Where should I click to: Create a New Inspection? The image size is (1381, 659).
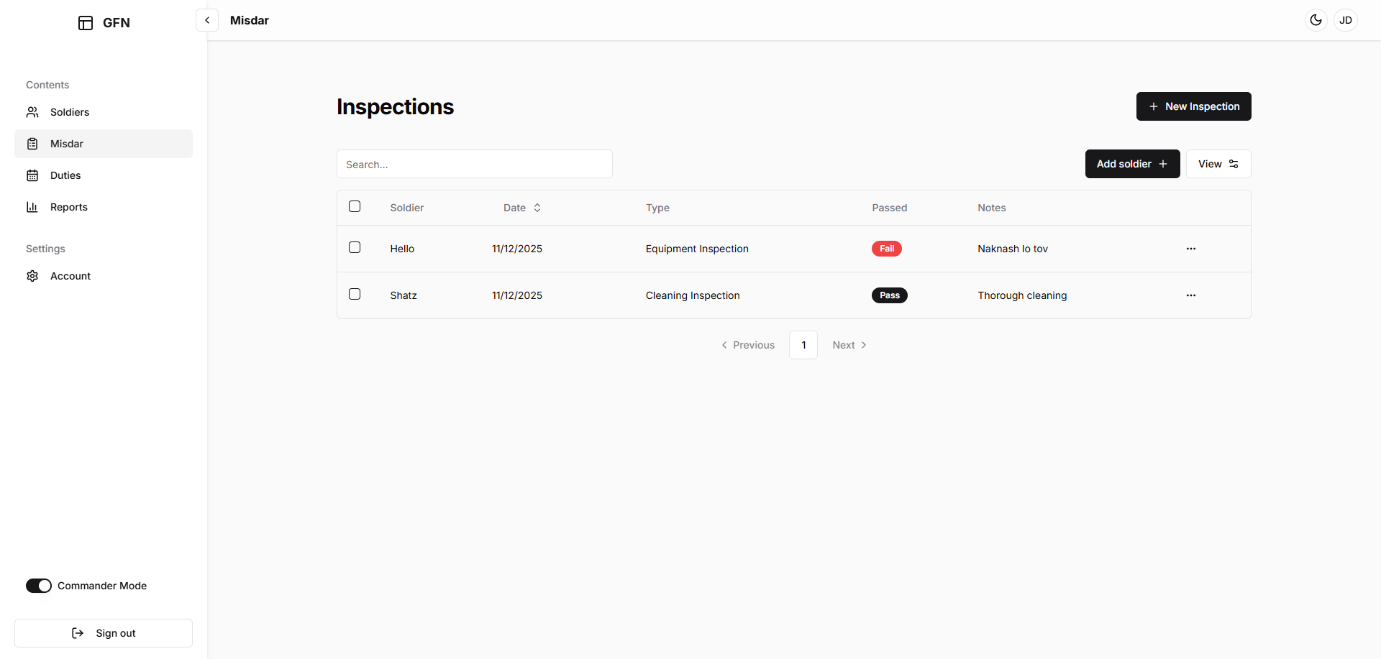(x=1194, y=106)
